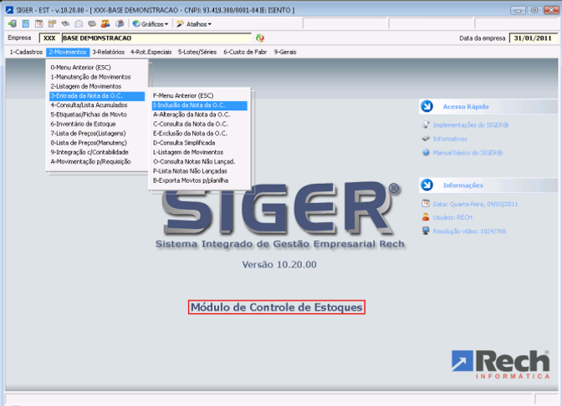Click the SIGER app icon in title bar
562x406 pixels.
tap(10, 10)
